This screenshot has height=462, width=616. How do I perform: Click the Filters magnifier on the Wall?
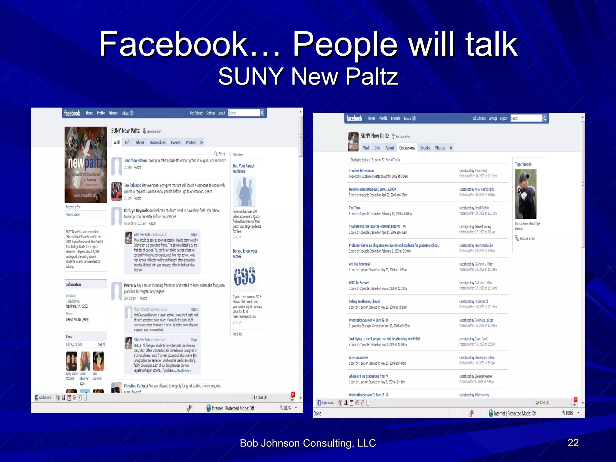[216, 154]
